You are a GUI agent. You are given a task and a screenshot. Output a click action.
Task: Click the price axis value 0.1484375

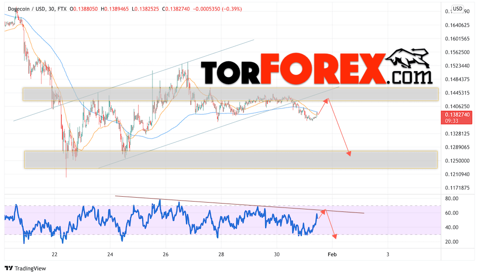(x=457, y=79)
